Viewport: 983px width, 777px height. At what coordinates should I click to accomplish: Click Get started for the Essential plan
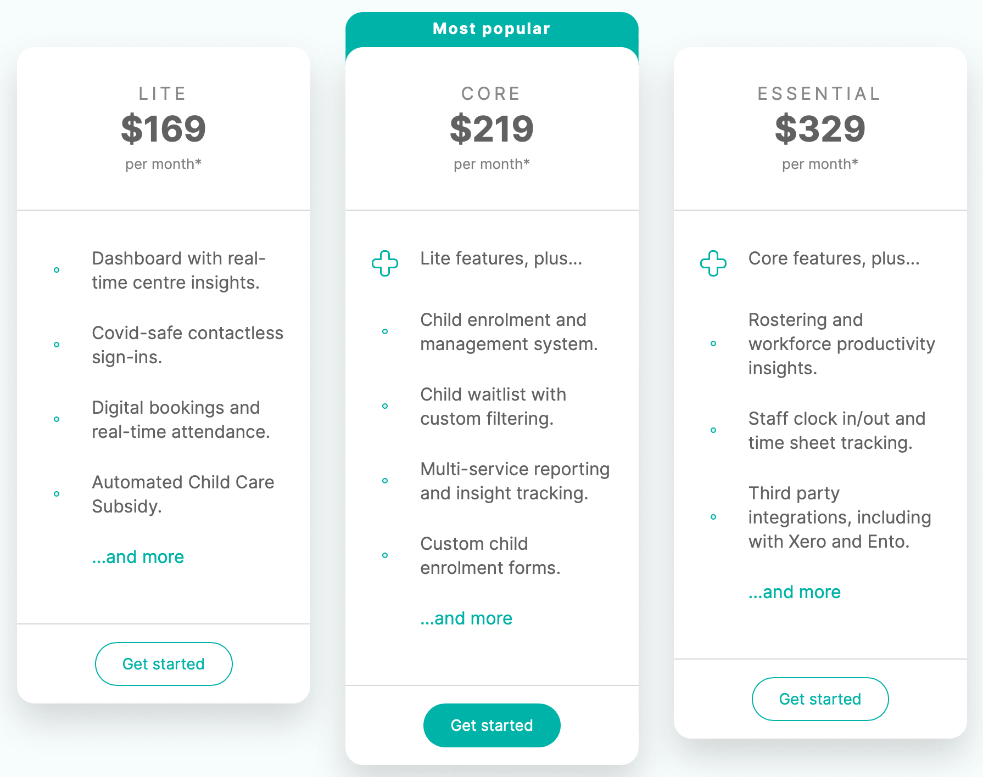pos(819,699)
